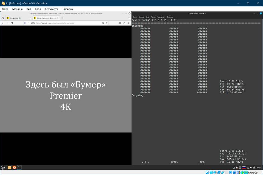Image resolution: width=263 pixels, height=175 pixels.
Task: Open a new Firefox tab
Action: point(62,18)
